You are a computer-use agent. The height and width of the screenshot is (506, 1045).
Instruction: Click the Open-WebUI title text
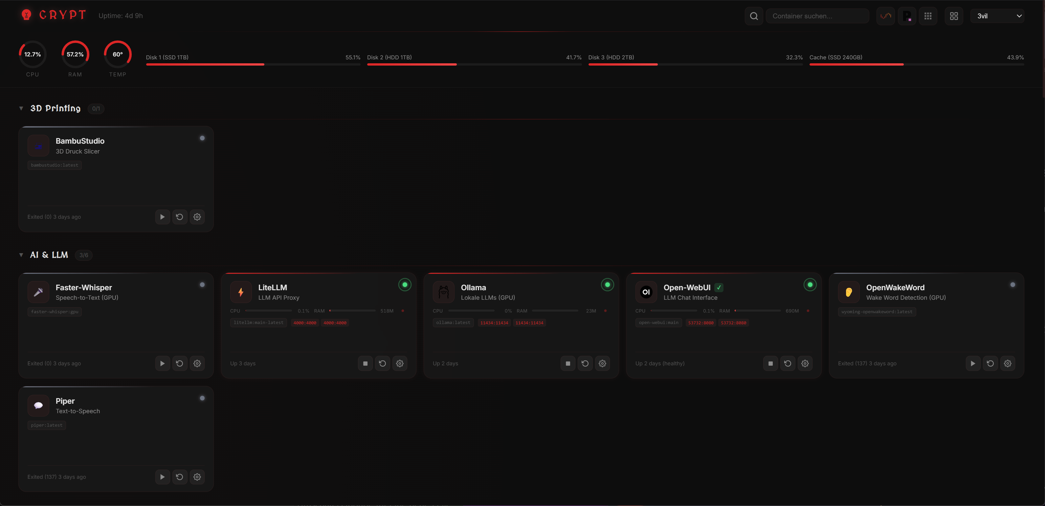687,288
